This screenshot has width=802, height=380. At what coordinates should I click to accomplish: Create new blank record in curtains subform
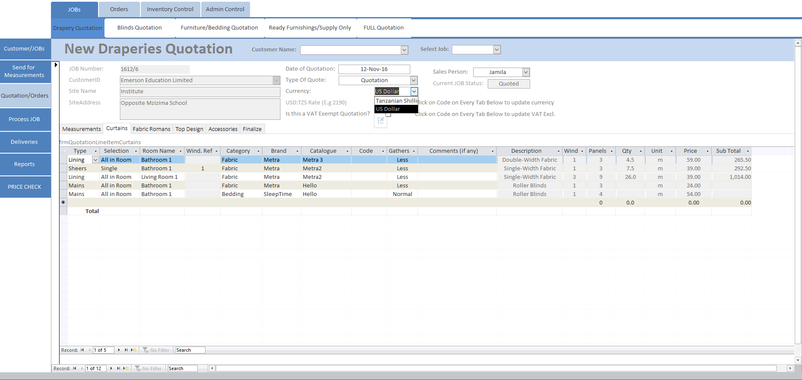[x=134, y=350]
